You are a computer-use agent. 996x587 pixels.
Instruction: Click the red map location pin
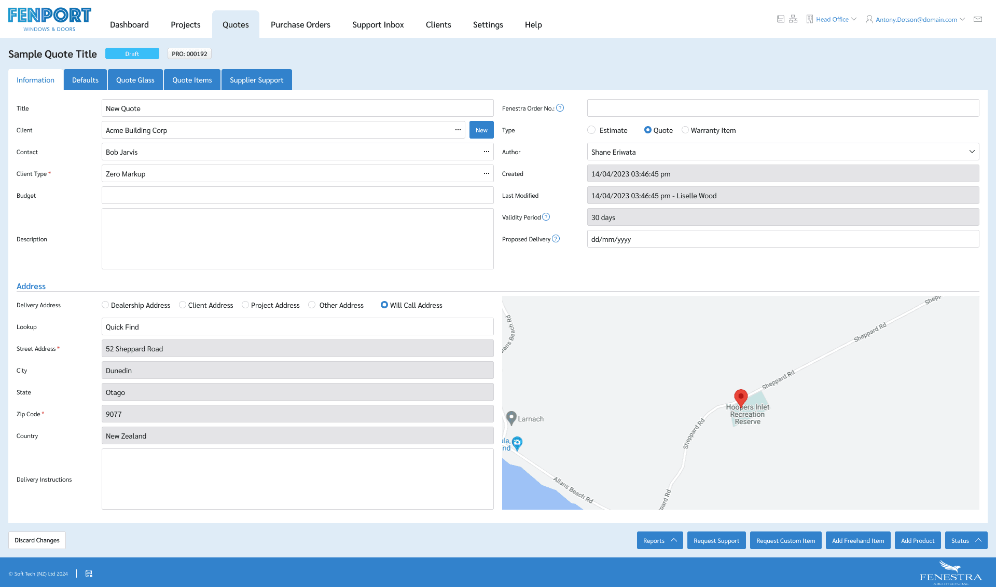741,397
